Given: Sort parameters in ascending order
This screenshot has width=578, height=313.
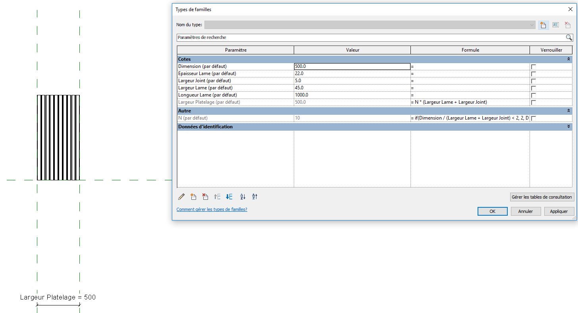Looking at the screenshot, I should pos(243,197).
